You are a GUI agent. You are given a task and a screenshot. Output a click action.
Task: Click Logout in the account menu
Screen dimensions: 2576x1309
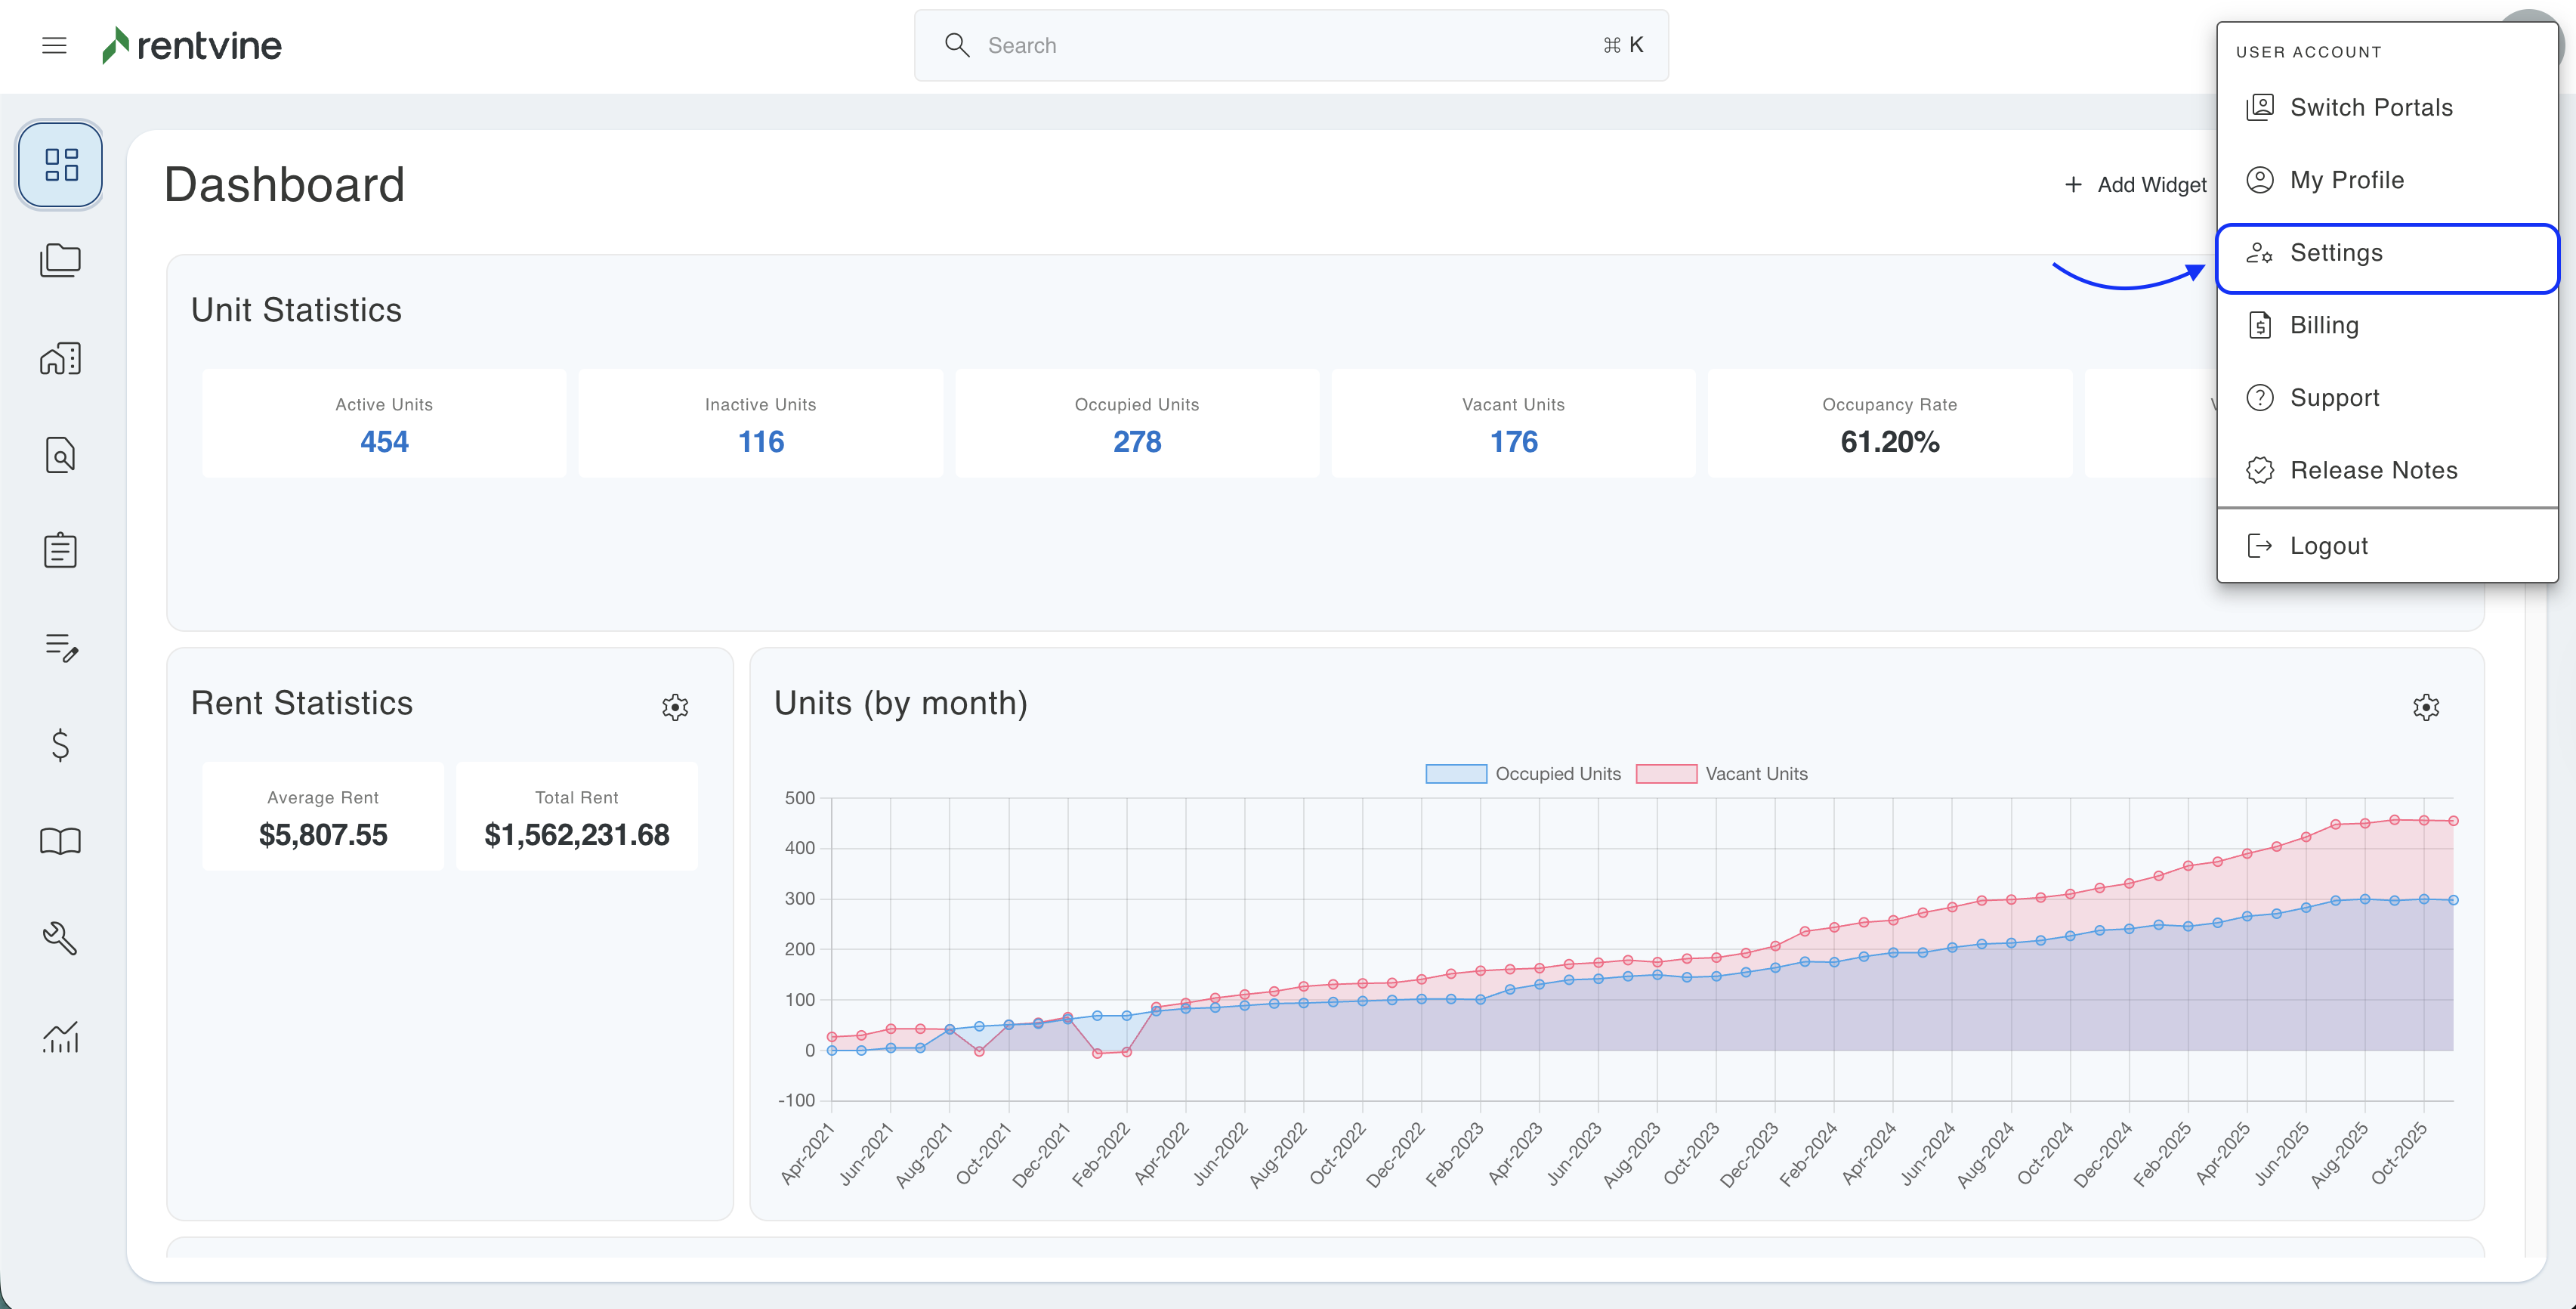coord(2328,546)
